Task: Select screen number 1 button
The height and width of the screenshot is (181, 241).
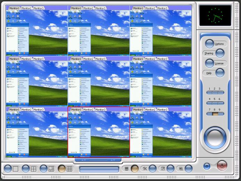Action: click(209, 93)
